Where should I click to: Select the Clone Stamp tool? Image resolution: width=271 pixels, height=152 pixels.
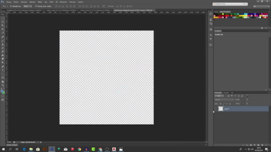pyautogui.click(x=3, y=44)
